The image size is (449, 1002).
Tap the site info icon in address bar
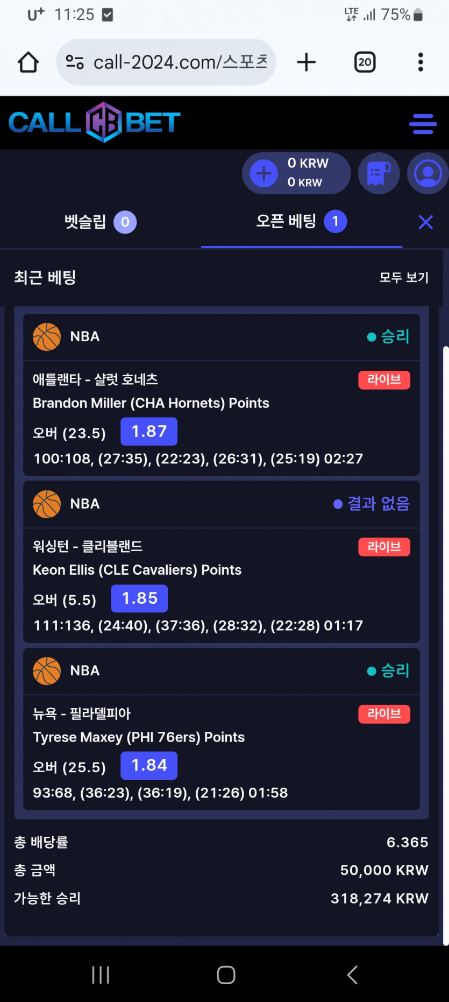75,62
